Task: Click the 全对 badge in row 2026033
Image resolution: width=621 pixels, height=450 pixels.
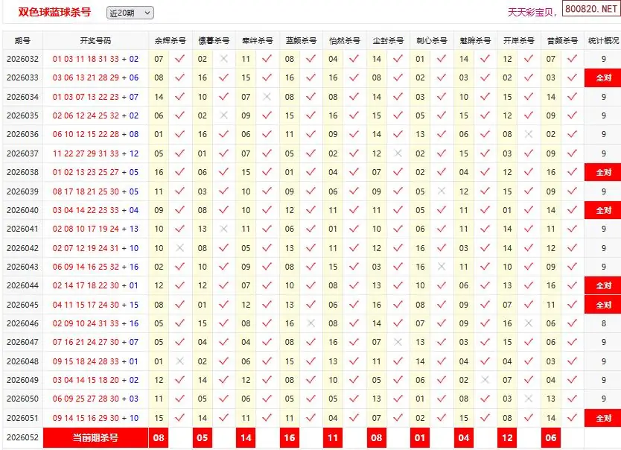Action: pos(604,77)
